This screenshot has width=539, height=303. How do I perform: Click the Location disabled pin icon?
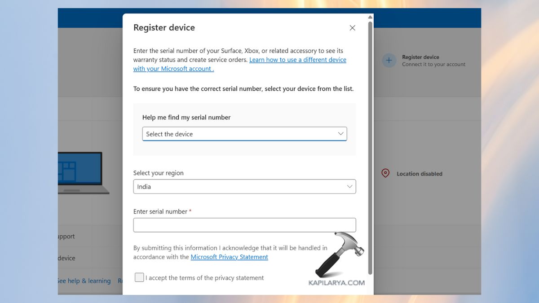click(385, 173)
